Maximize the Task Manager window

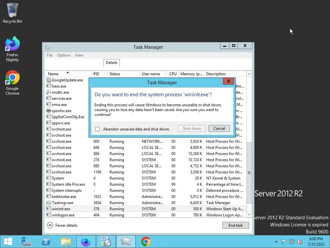pyautogui.click(x=233, y=46)
